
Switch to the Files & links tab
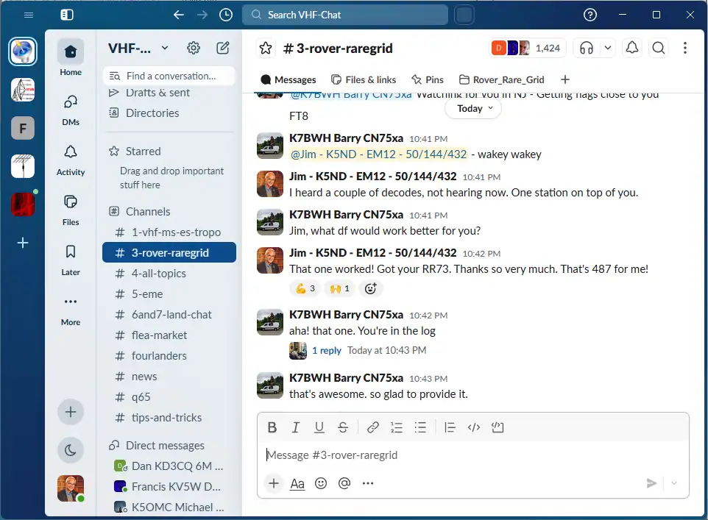[x=364, y=80]
